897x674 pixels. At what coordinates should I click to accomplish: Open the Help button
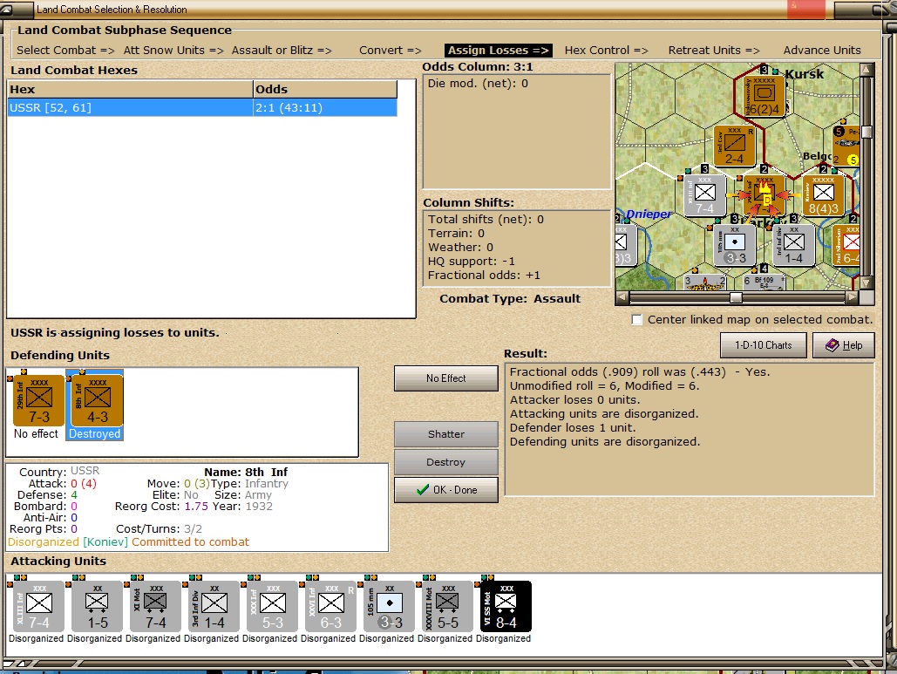pos(844,345)
